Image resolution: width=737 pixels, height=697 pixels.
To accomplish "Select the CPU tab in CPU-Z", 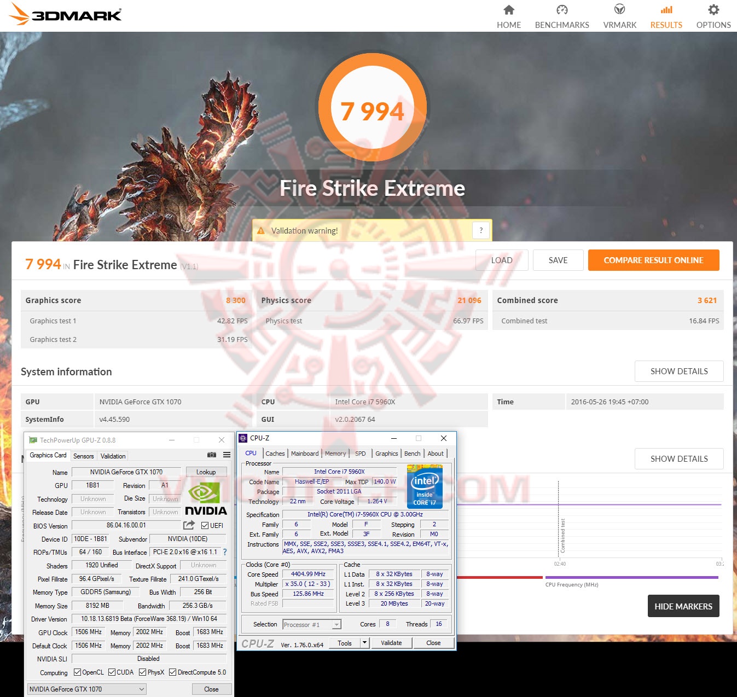I will point(251,453).
